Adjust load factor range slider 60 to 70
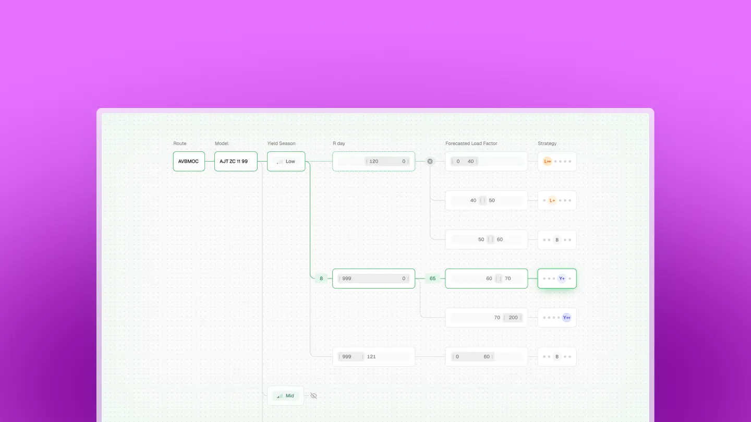This screenshot has height=422, width=751. [x=486, y=279]
